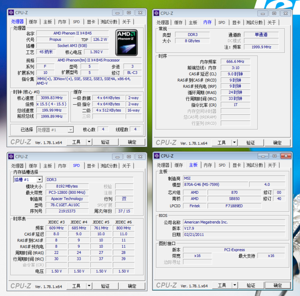
Task: Open 内存 tab in the processor window
Action: [62, 22]
